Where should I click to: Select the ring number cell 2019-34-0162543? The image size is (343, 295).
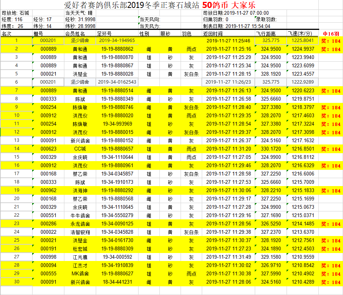coord(117,82)
